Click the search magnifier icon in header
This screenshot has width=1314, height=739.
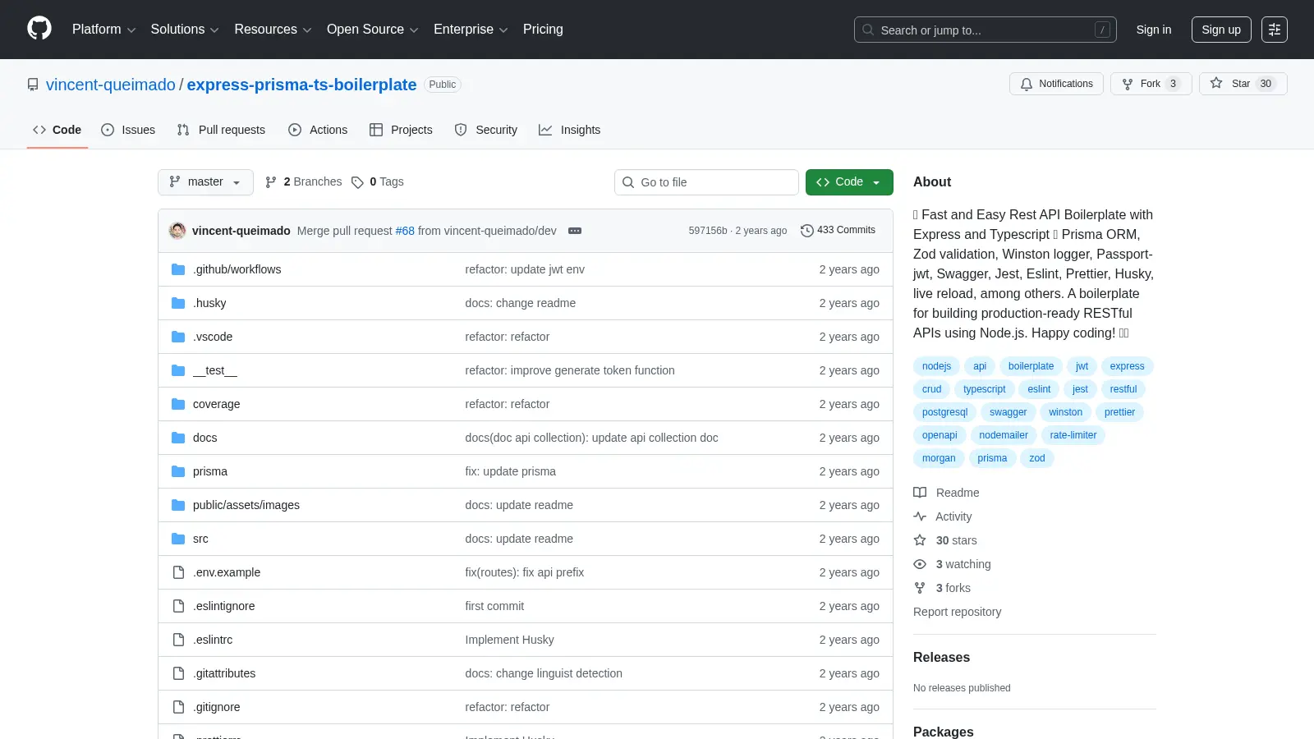pyautogui.click(x=868, y=30)
